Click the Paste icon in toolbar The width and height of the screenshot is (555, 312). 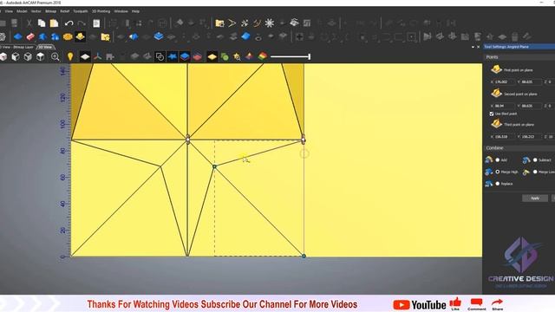pyautogui.click(x=54, y=23)
